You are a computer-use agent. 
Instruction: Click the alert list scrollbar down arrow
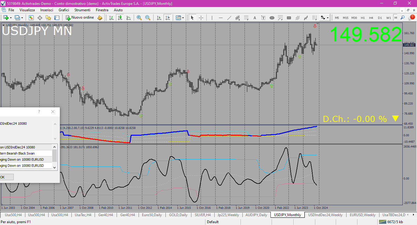tap(55, 167)
